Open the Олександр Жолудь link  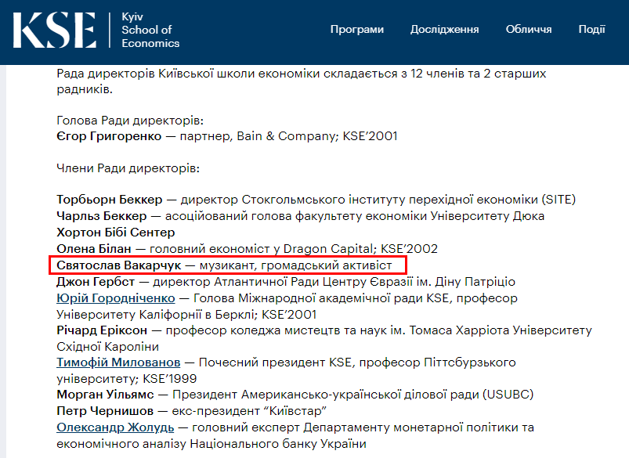[x=114, y=427]
